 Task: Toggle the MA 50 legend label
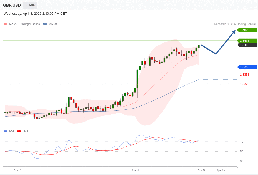point(52,24)
